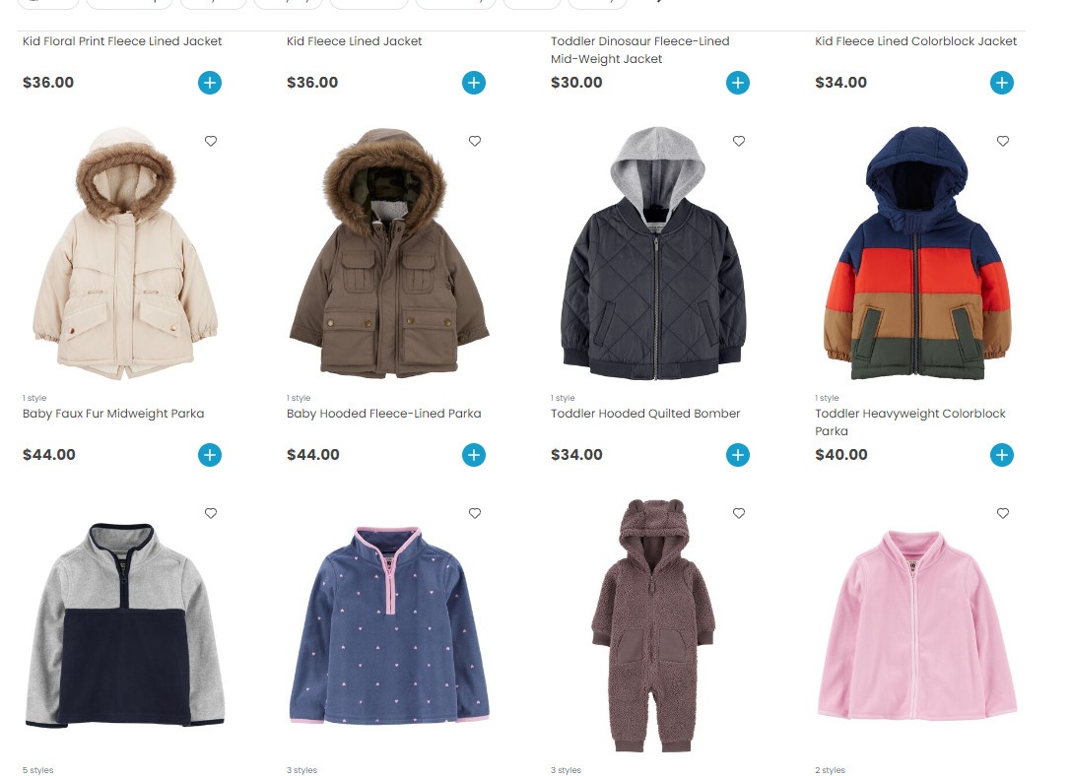This screenshot has height=776, width=1071.
Task: Open Baby Faux Fur Midweight Parka product link
Action: [x=113, y=413]
